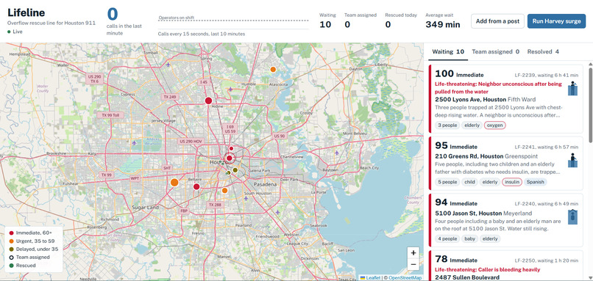The height and width of the screenshot is (281, 593).
Task: Click the US 290 HOV map label
Action: (x=191, y=141)
